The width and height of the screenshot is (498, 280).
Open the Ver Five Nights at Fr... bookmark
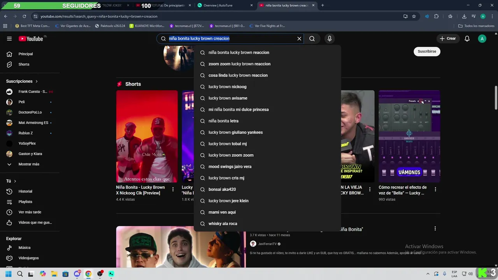point(267,26)
